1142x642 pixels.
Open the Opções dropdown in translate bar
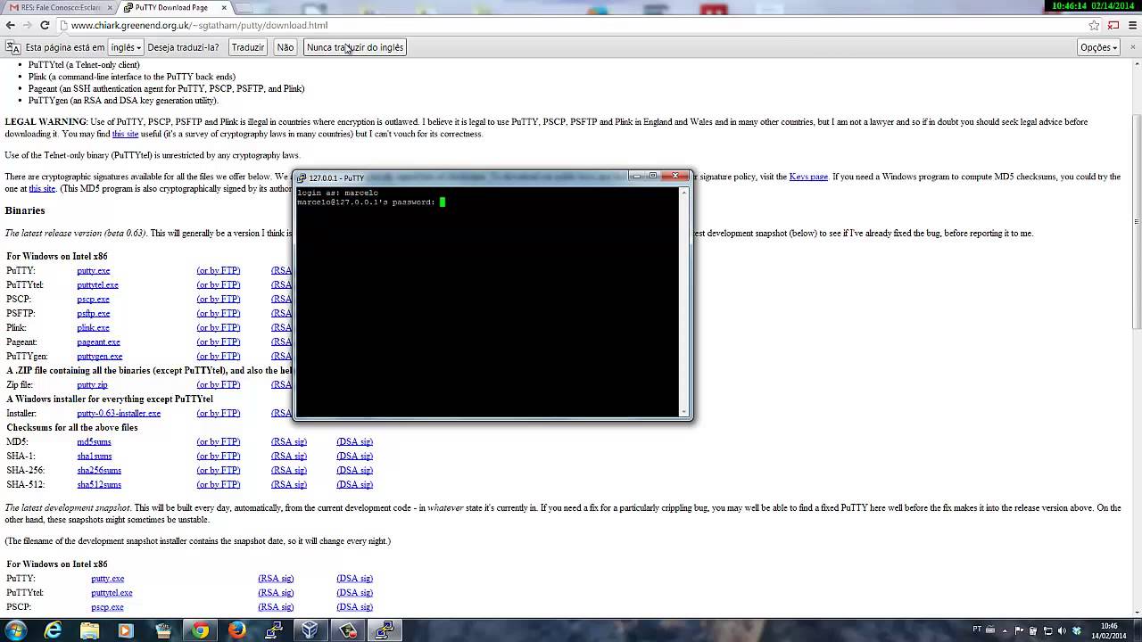click(x=1098, y=47)
